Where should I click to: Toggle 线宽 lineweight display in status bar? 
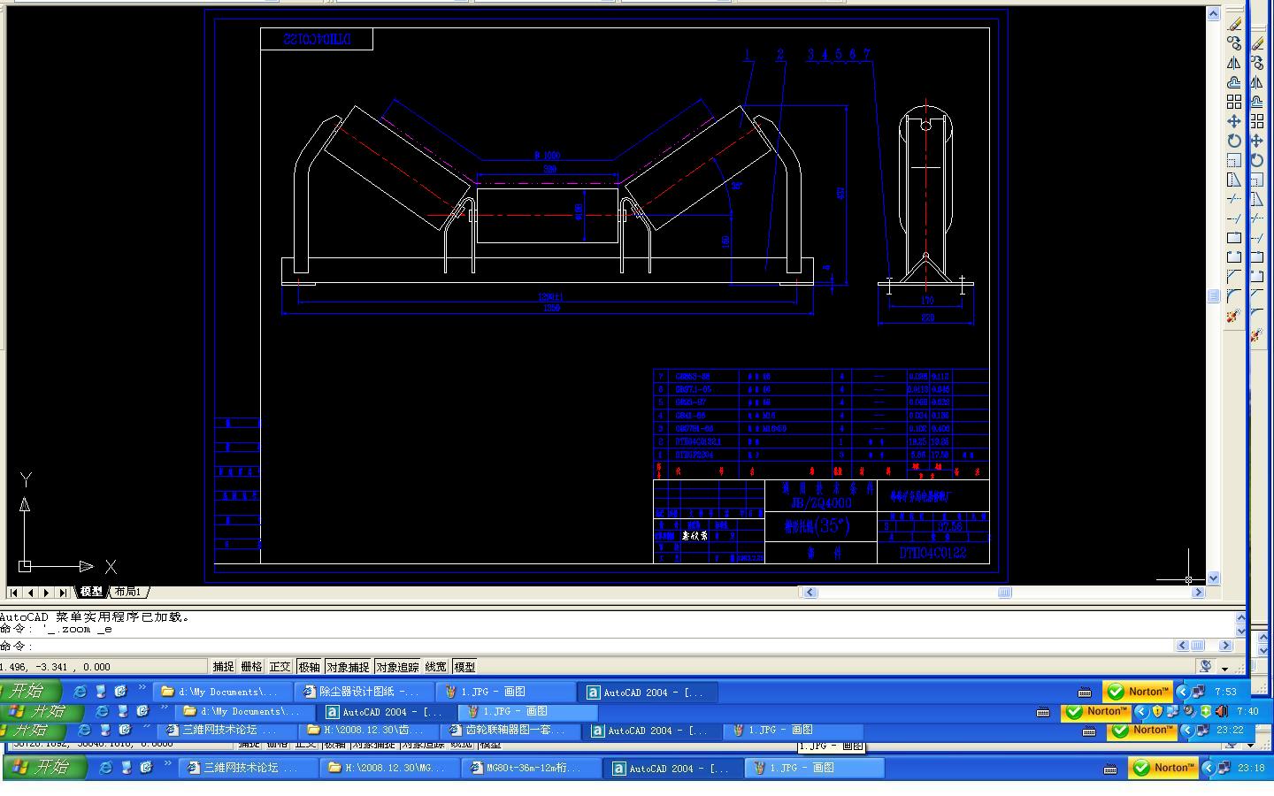tap(436, 667)
